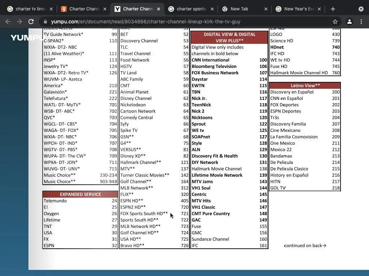369x276 pixels.
Task: Close the New Tab tab
Action: [266, 9]
